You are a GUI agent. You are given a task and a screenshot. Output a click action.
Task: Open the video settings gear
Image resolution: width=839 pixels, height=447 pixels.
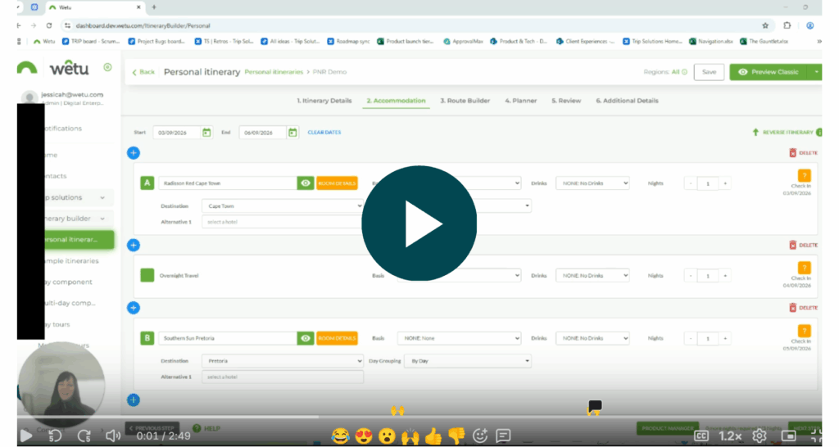coord(759,436)
